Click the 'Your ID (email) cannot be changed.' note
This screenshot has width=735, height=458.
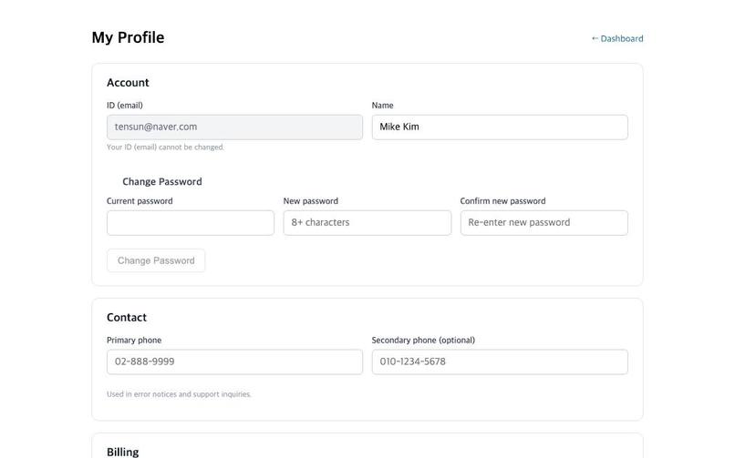[x=165, y=147]
